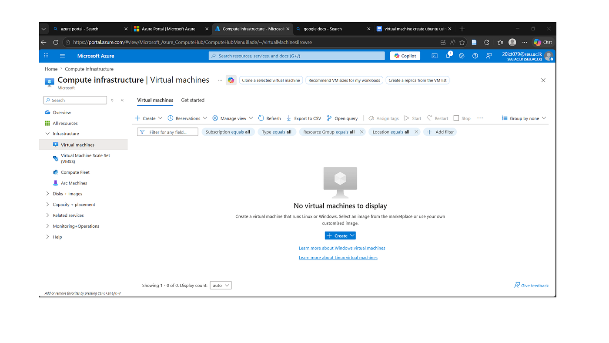Screen dimensions: 609x343
Task: Click the sidebar Search field
Action: 75,100
